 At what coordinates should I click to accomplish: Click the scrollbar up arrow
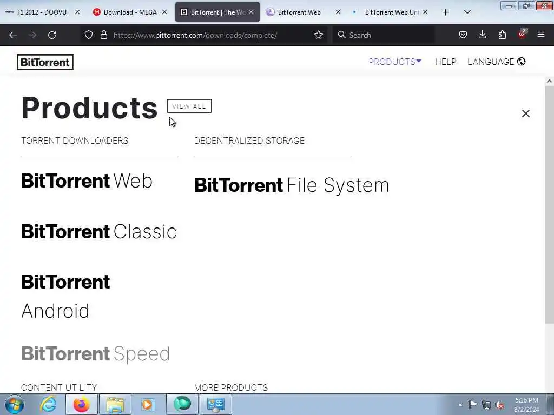click(x=549, y=81)
